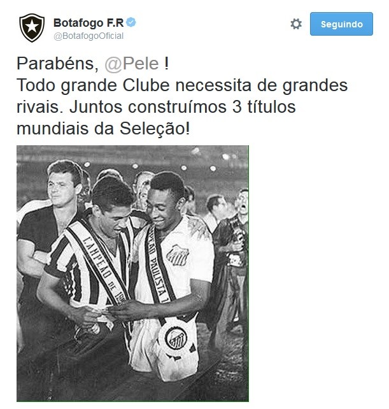The image size is (389, 409).
Task: Open the @Pele mention
Action: (132, 64)
